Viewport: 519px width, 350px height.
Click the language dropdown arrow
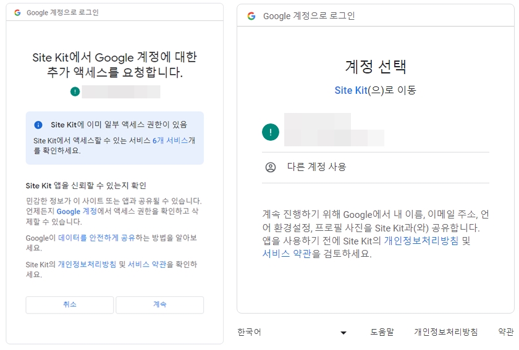pos(344,333)
